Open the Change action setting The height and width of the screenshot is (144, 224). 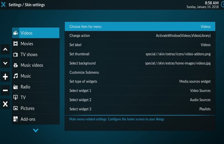pos(140,36)
